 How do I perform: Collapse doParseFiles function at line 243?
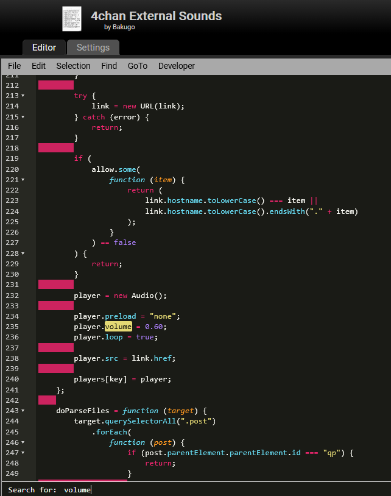[23, 411]
